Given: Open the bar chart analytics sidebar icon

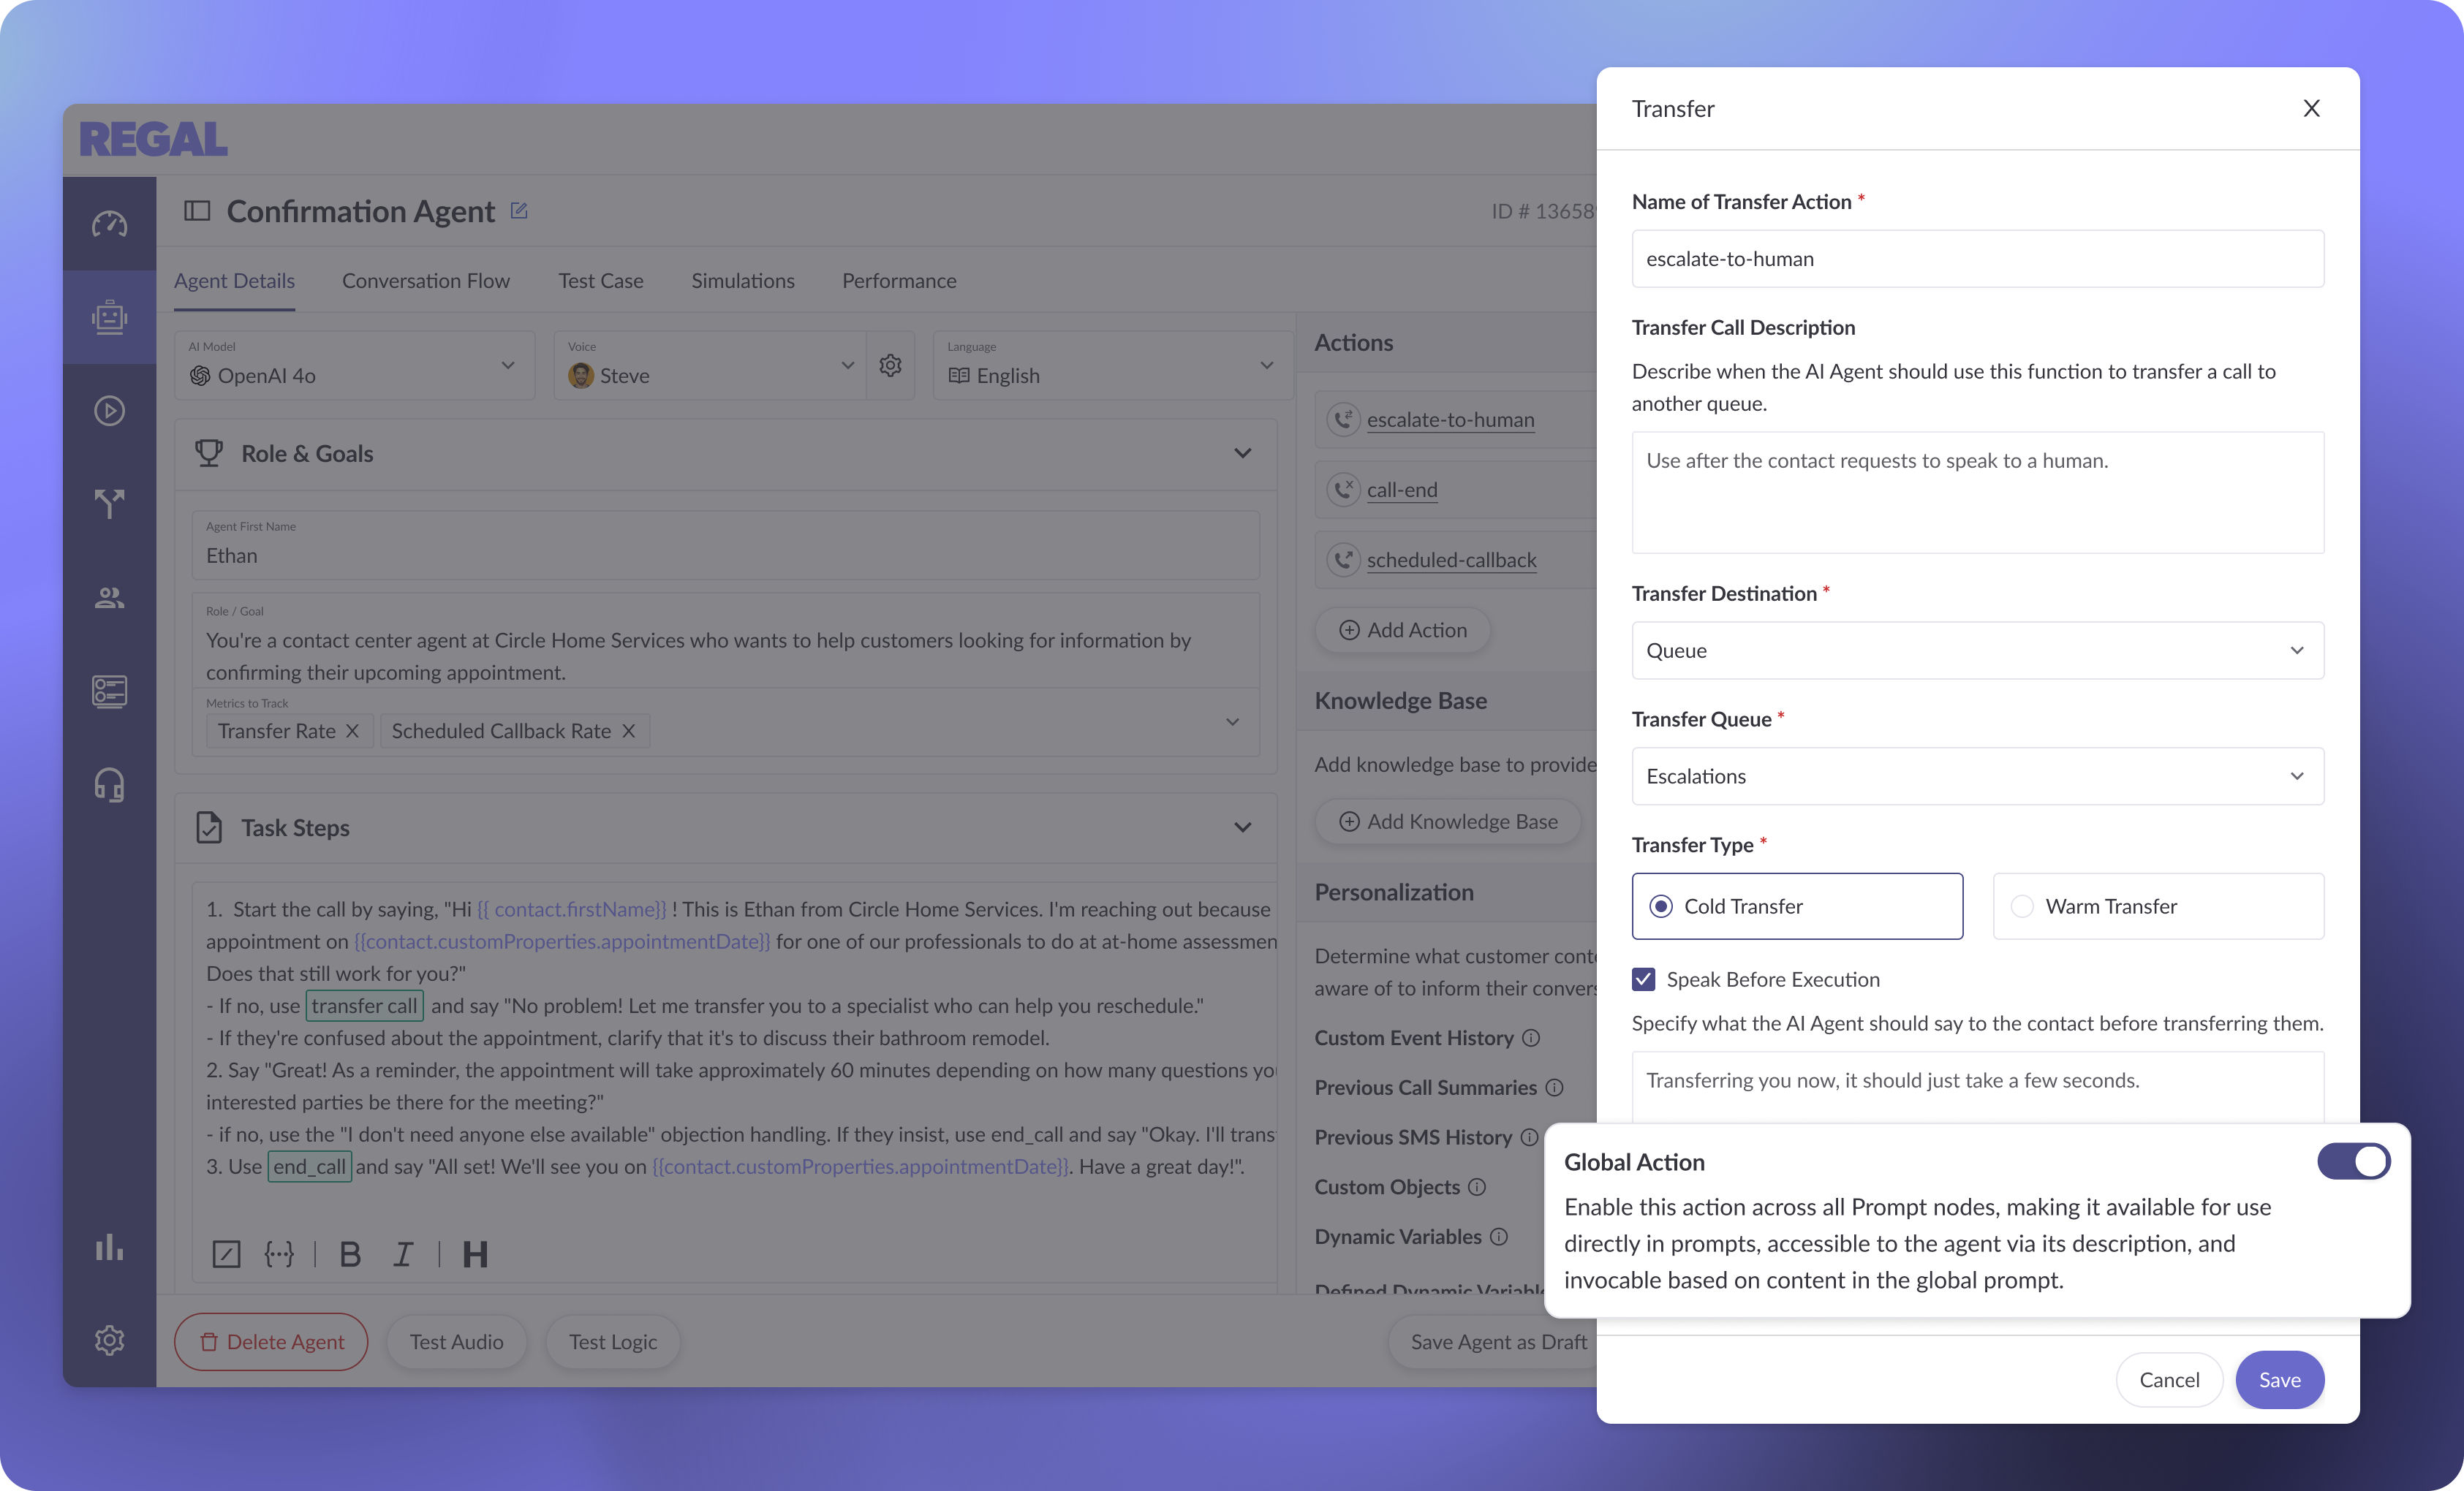Looking at the screenshot, I should click(x=109, y=1247).
